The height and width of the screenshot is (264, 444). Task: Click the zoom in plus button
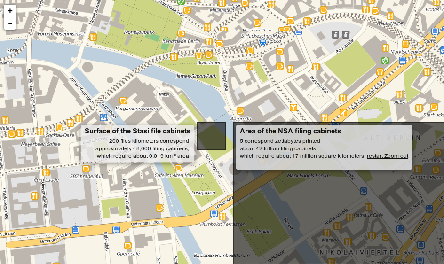click(x=10, y=11)
